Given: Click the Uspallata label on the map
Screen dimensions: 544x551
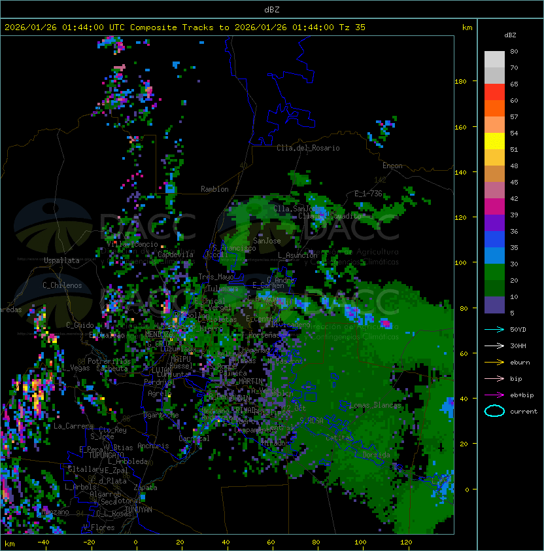Looking at the screenshot, I should (x=61, y=260).
